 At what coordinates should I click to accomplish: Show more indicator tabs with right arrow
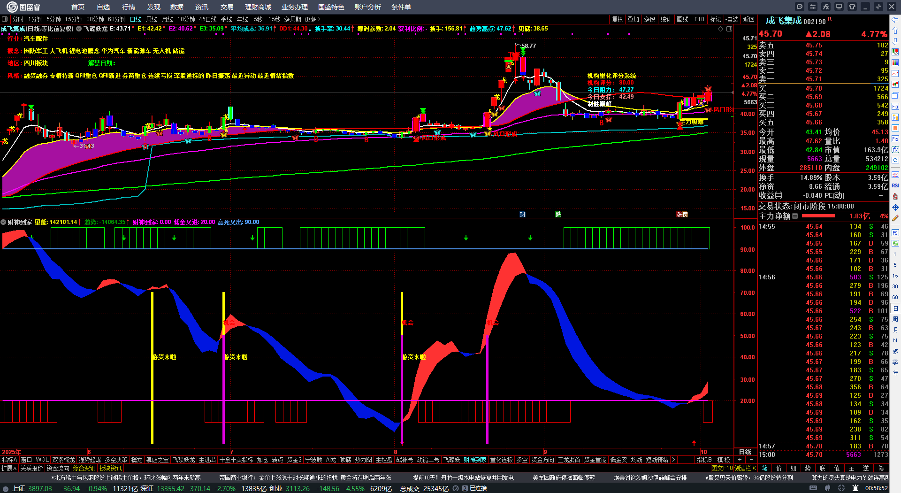673,460
